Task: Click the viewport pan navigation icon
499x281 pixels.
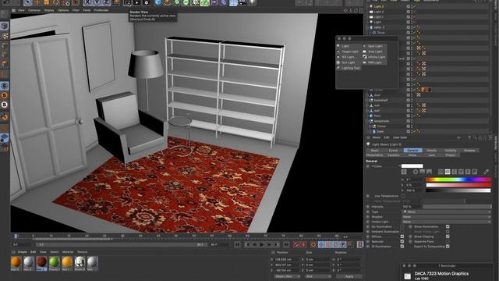Action: (x=345, y=10)
